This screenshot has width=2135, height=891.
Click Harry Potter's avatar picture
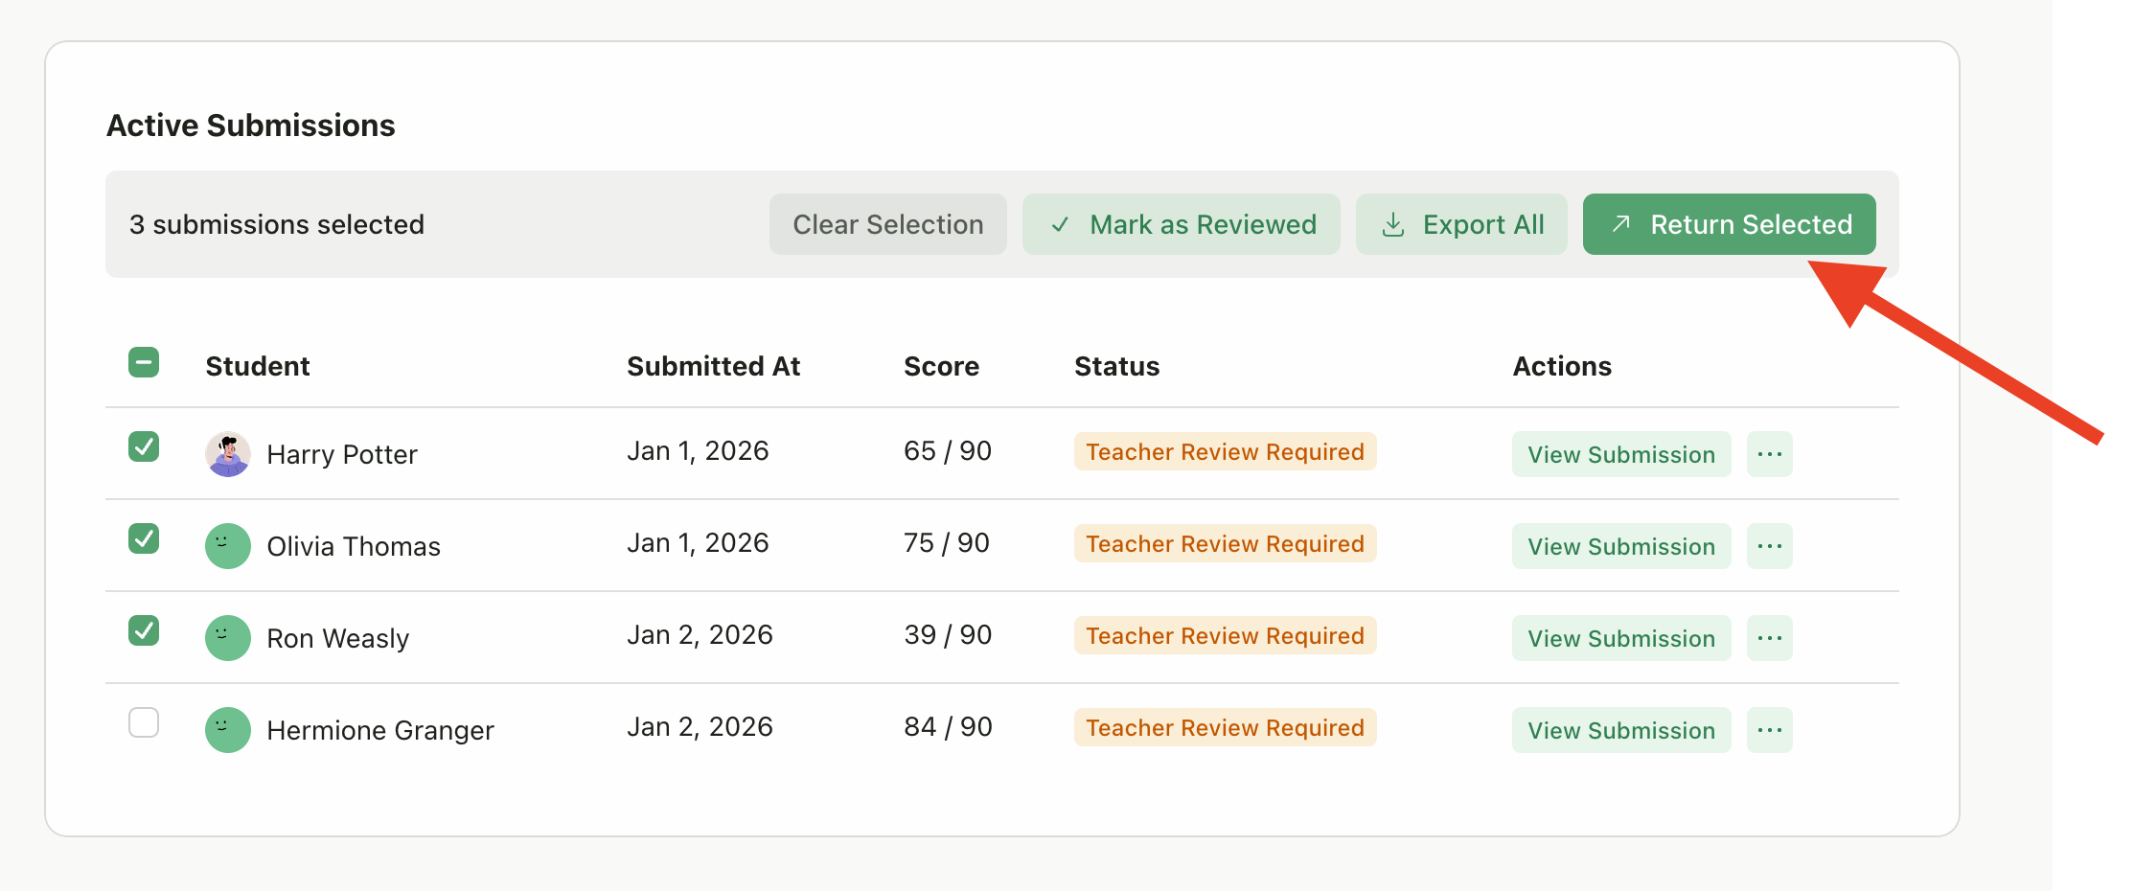pos(227,454)
